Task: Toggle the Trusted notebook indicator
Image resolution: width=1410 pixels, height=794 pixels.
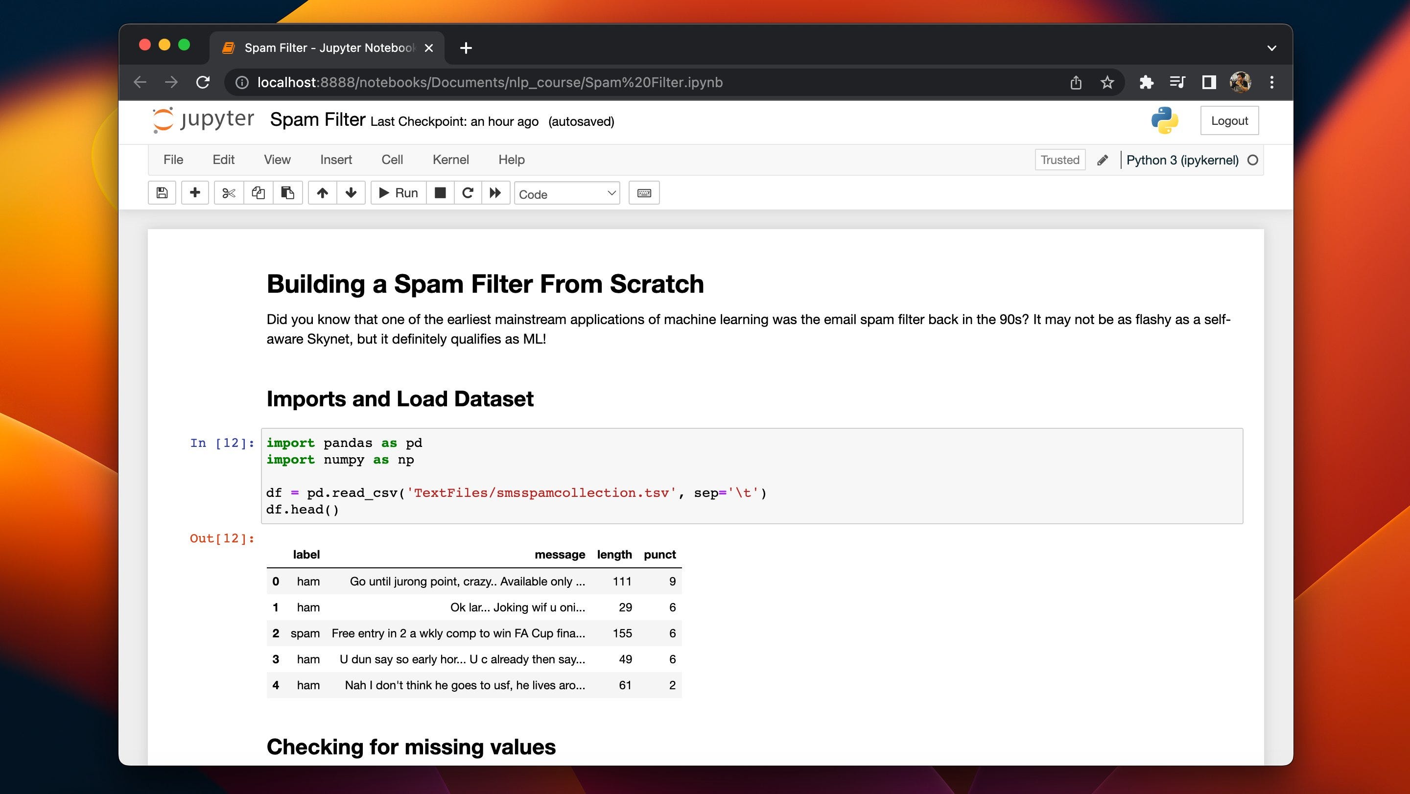Action: pos(1059,160)
